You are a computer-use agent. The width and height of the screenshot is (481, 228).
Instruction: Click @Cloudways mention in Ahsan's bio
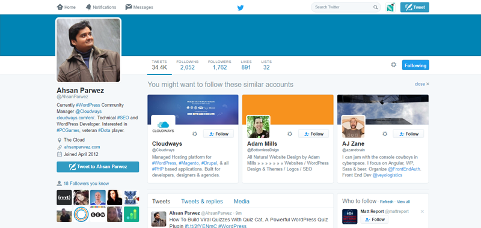(x=88, y=112)
